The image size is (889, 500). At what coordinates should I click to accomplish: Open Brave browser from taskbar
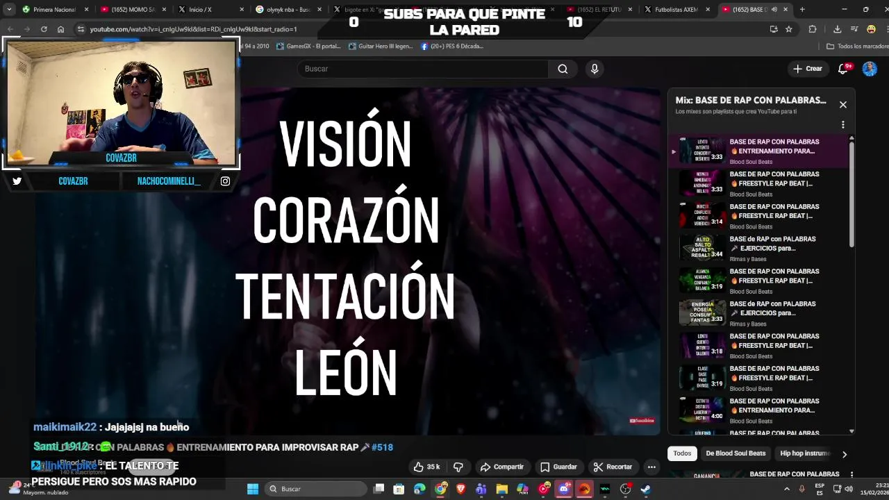[460, 489]
